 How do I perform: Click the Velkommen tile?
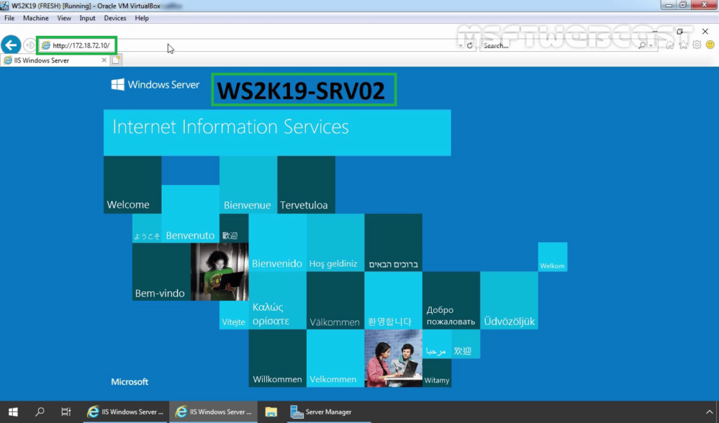coord(335,358)
